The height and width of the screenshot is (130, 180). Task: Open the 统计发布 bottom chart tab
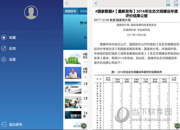pos(78,125)
